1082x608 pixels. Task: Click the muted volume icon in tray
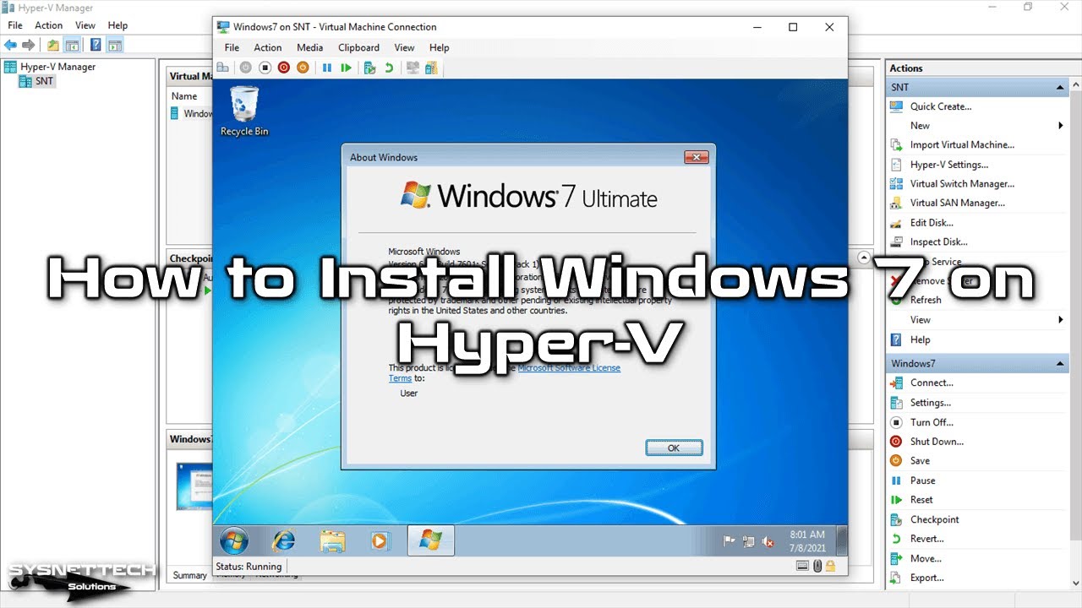click(x=768, y=541)
